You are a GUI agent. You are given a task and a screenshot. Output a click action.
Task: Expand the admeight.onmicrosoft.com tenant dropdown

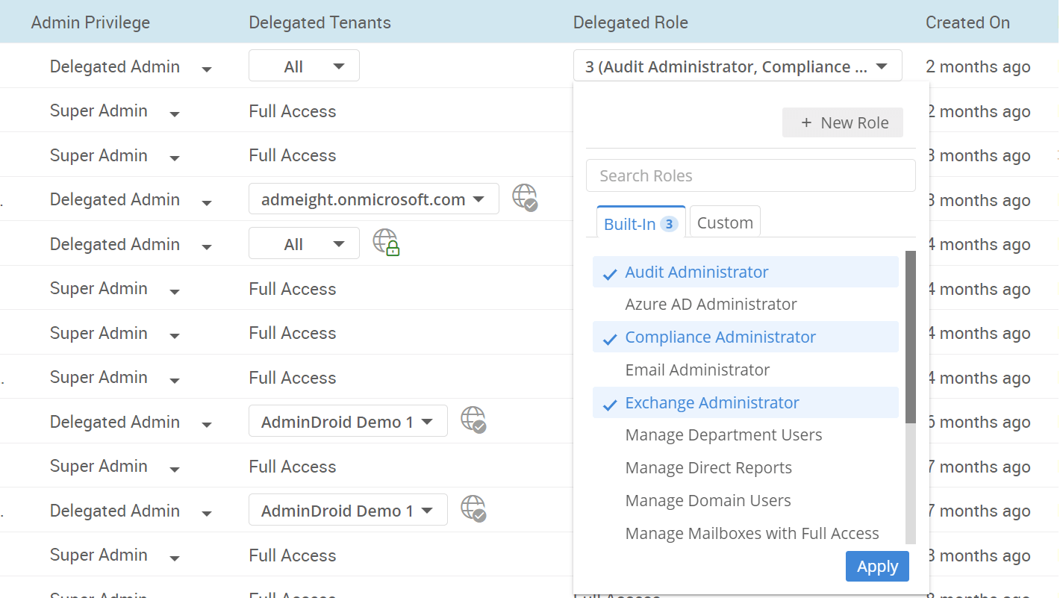click(x=373, y=198)
